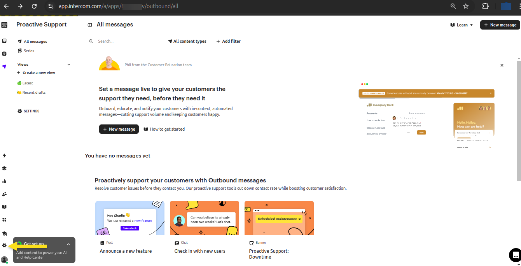Open the Knowledge book icon in rail

point(4,207)
